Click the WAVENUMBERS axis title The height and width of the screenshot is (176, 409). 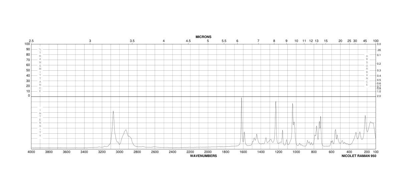(x=203, y=156)
